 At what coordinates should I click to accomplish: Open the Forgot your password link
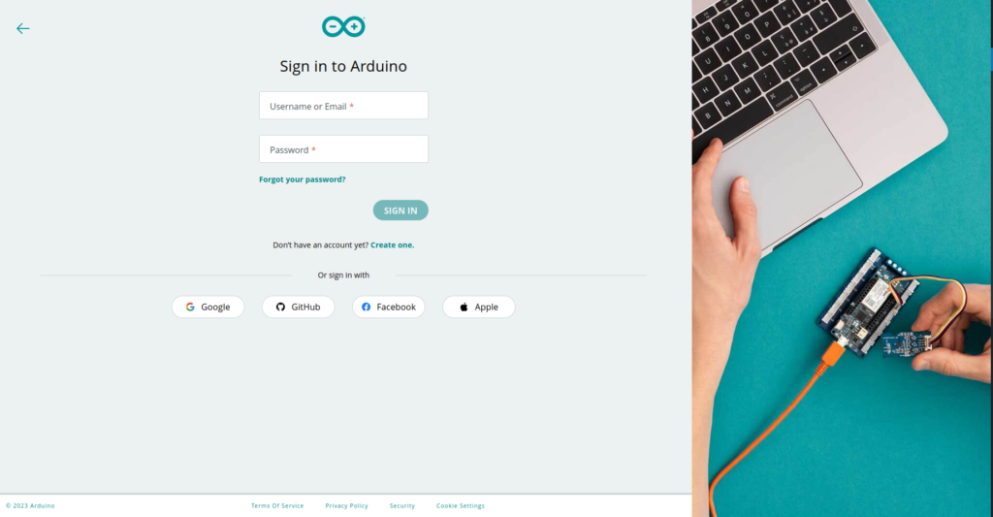(303, 179)
